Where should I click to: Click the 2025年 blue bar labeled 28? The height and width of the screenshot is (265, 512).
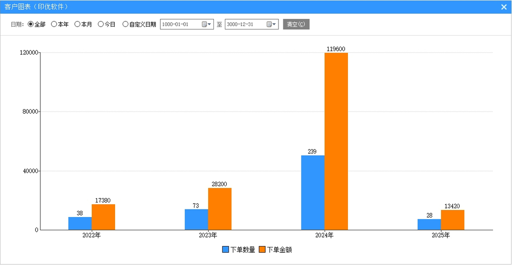click(x=429, y=225)
